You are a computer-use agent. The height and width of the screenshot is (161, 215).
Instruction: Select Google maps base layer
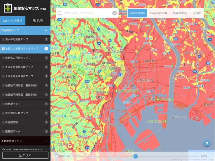click(137, 13)
